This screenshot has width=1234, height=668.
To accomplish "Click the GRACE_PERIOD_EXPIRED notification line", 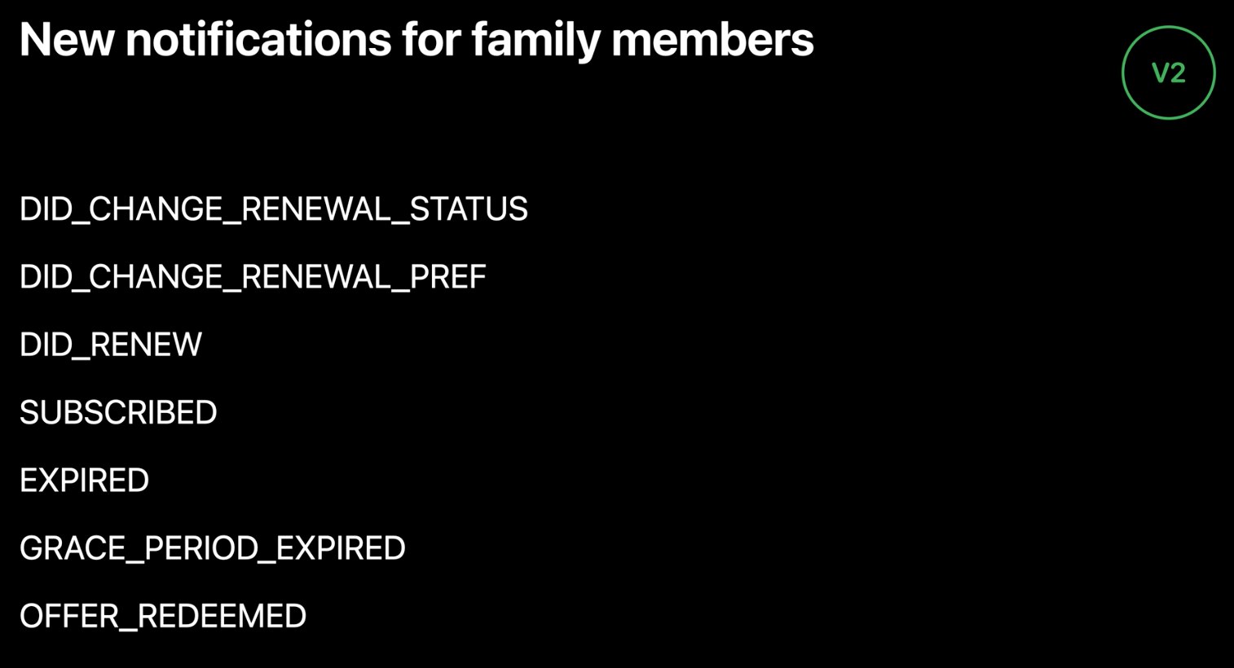I will [x=212, y=548].
